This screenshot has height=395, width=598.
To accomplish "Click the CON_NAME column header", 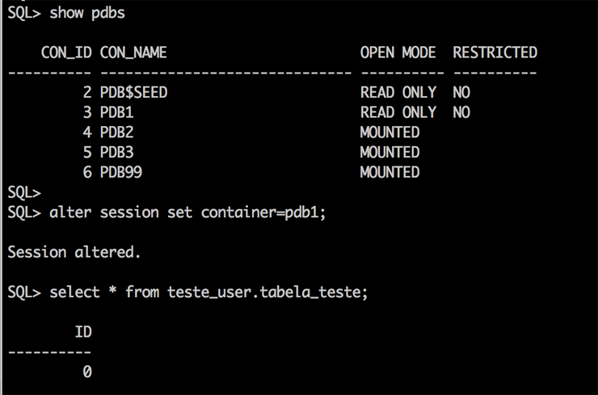I will [133, 53].
